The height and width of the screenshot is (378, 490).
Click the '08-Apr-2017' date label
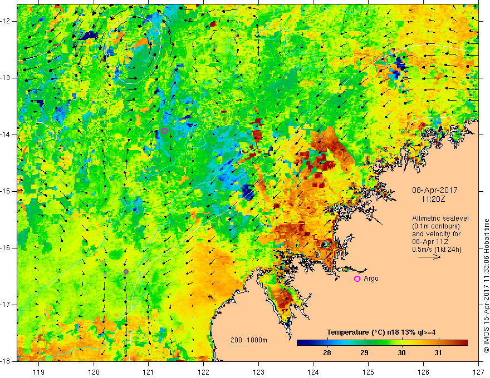click(x=434, y=190)
